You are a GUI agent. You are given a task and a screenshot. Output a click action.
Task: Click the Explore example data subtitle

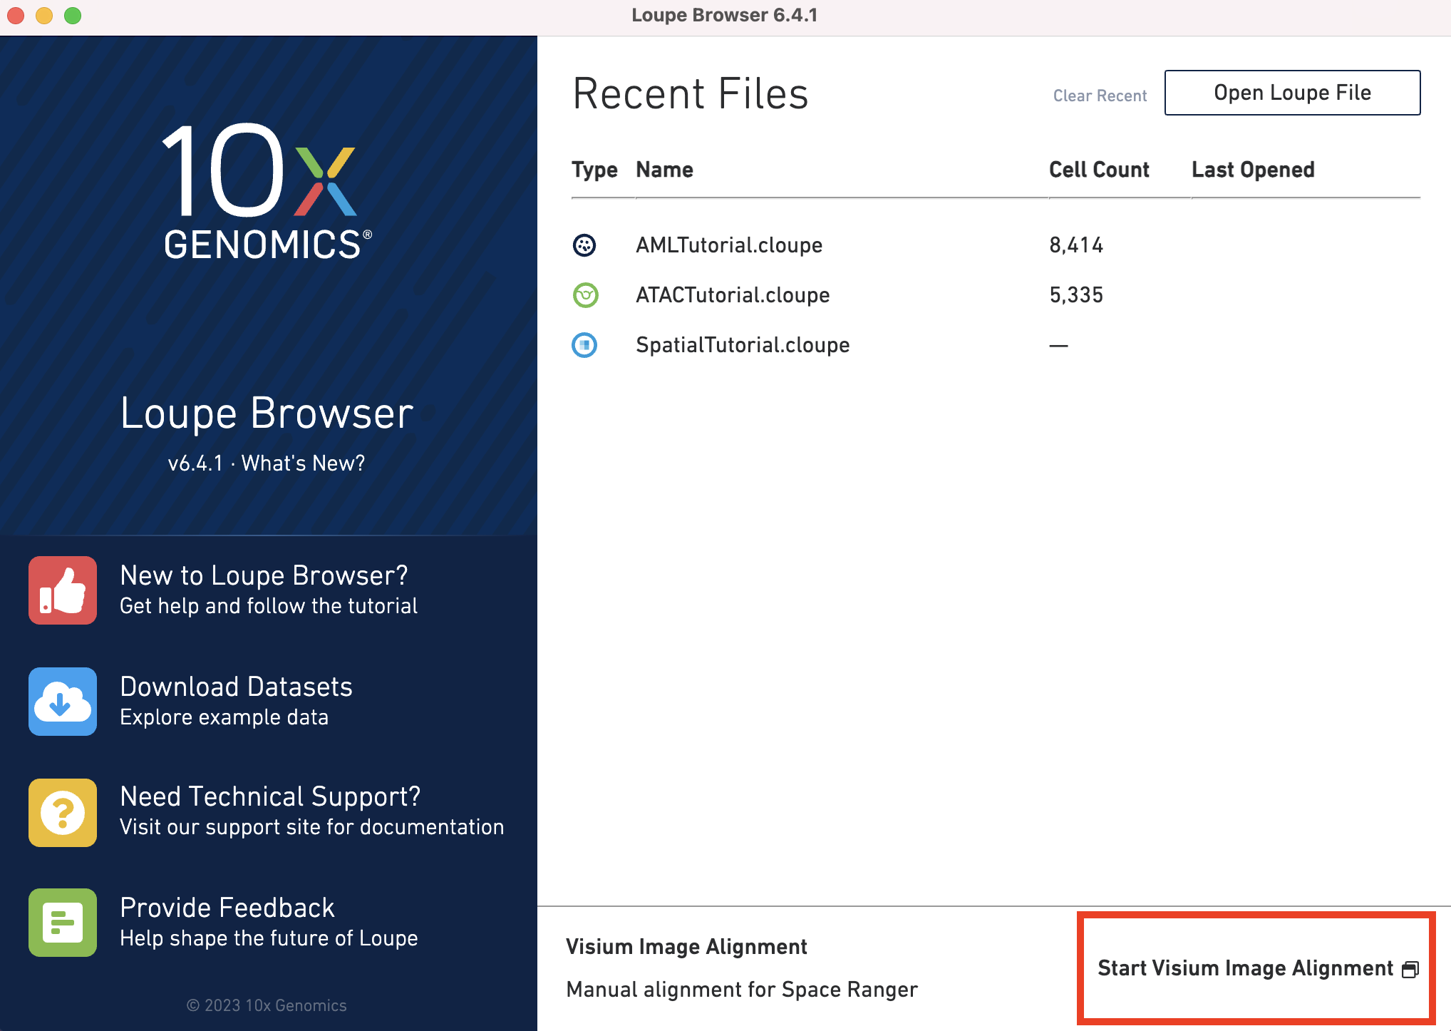[x=224, y=717]
